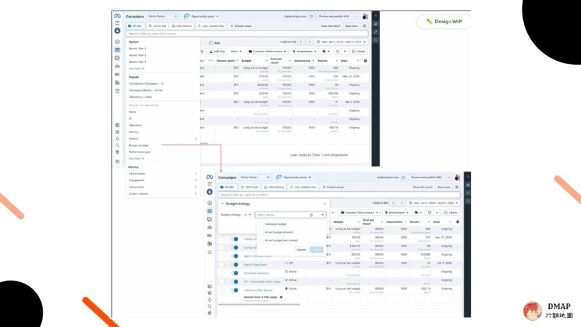Click the DMAP globe logo
The image size is (581, 327).
tap(532, 311)
